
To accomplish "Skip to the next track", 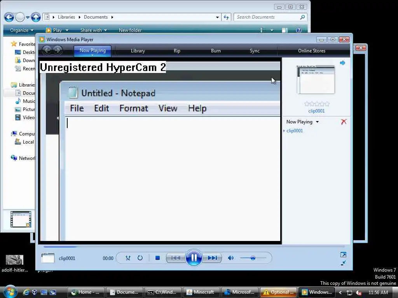I will tap(212, 258).
